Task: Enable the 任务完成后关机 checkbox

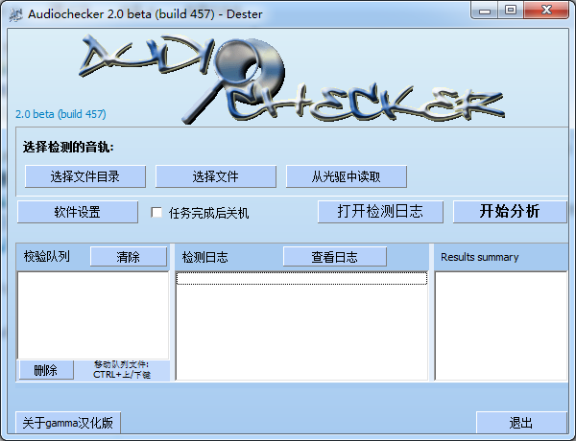Action: pos(157,213)
